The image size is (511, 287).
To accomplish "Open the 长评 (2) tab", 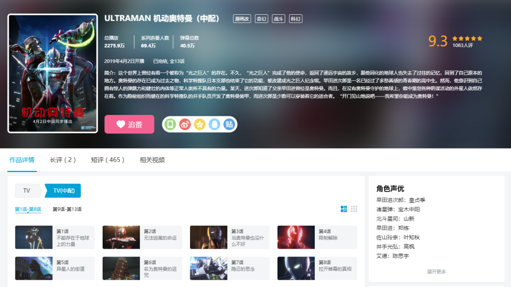I will pos(62,160).
